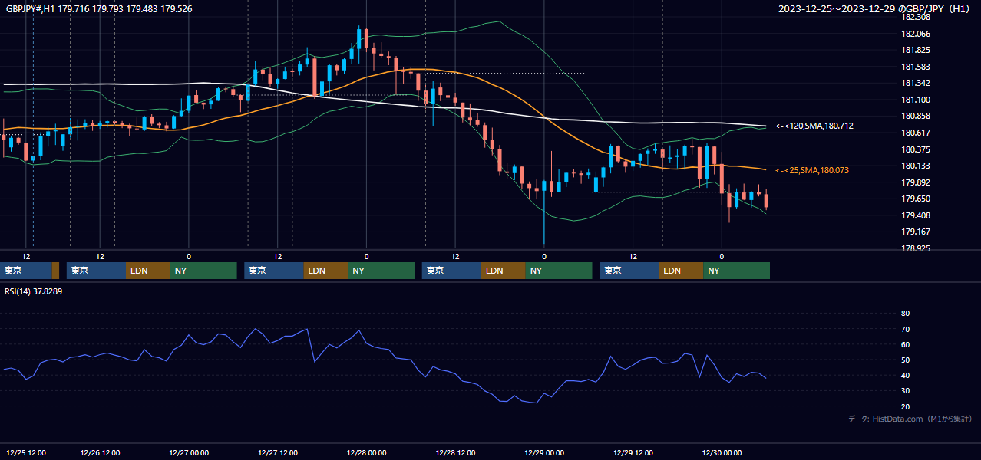The height and width of the screenshot is (460, 981).
Task: Click the 12/27 00:00 time axis label
Action: pyautogui.click(x=189, y=453)
